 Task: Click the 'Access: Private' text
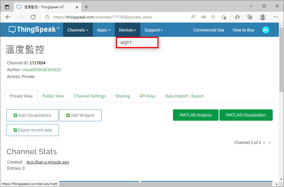point(21,76)
